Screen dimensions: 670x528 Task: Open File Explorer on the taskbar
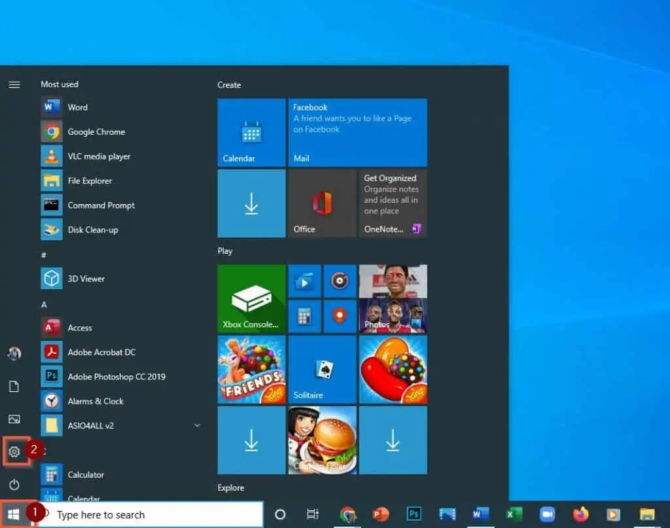pyautogui.click(x=647, y=514)
